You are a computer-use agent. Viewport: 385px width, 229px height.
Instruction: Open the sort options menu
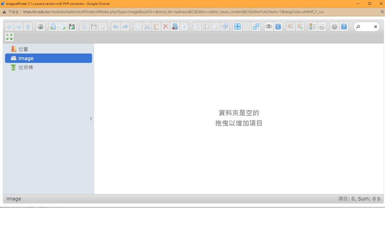[322, 27]
